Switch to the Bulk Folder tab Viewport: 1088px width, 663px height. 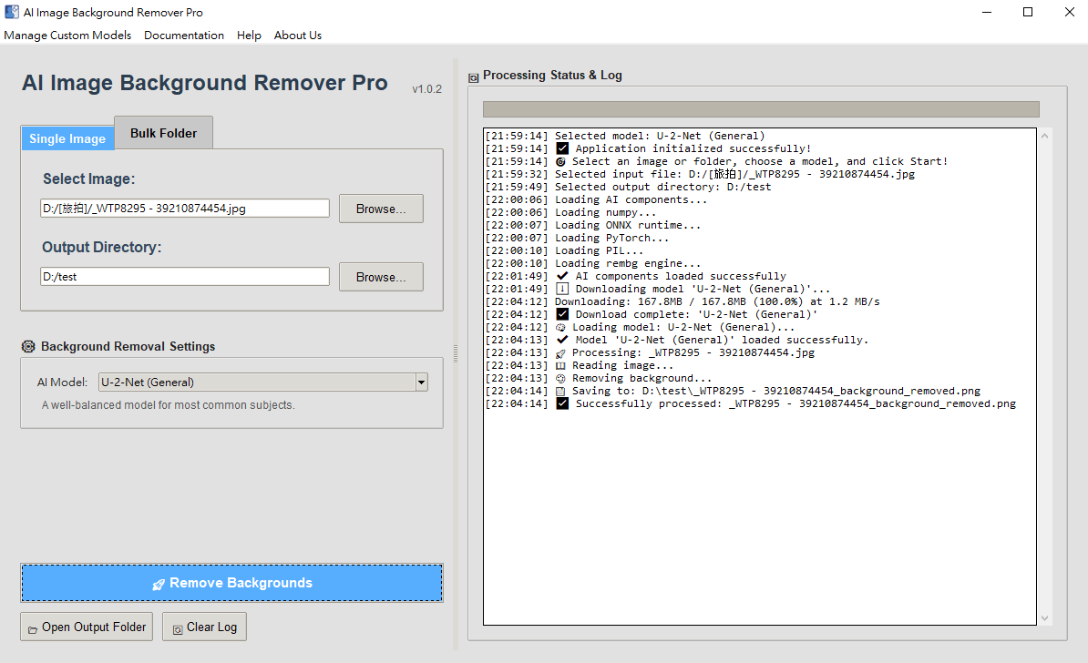coord(163,133)
